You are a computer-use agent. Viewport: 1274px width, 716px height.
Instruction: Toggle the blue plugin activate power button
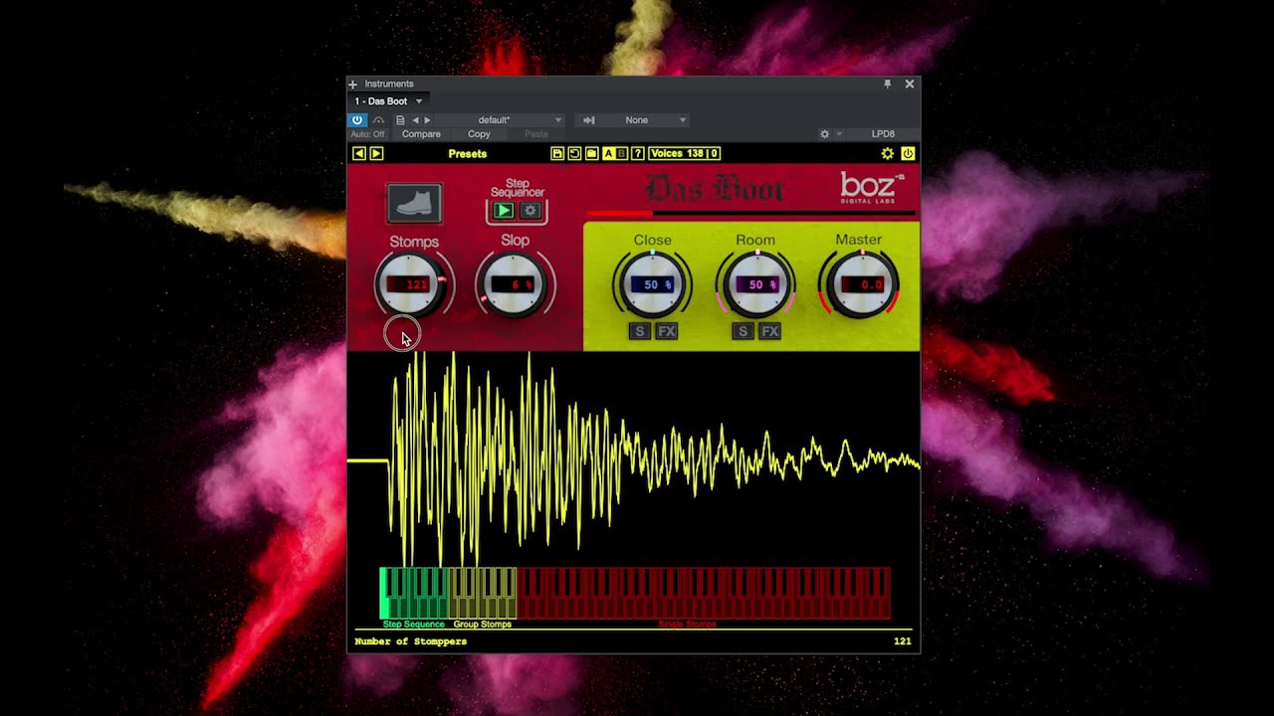pyautogui.click(x=357, y=120)
